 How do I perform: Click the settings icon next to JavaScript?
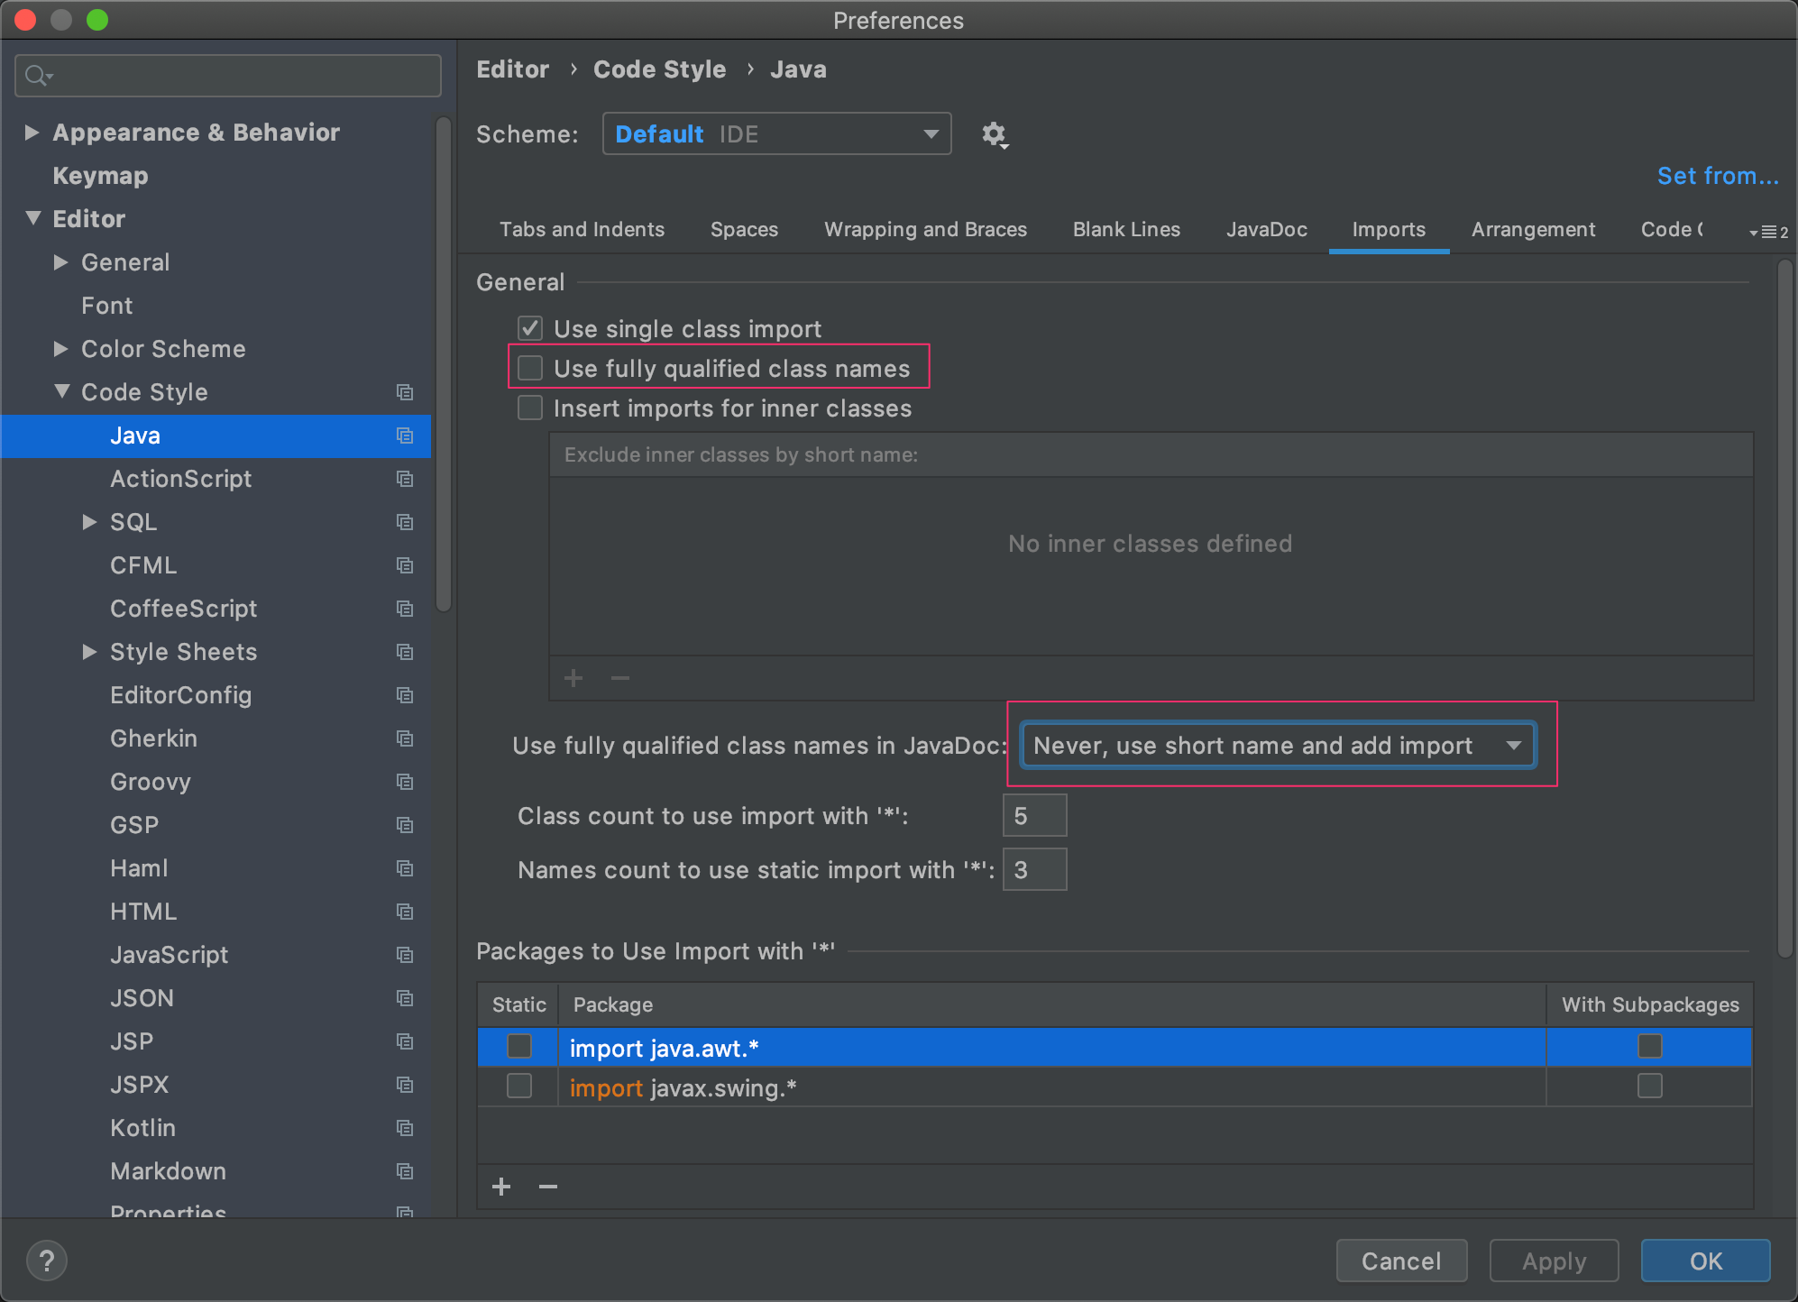[x=405, y=955]
